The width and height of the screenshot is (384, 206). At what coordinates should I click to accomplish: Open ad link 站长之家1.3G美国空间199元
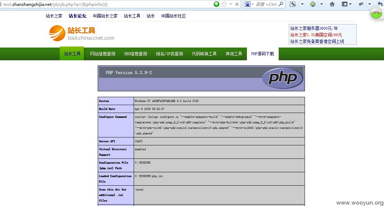316,35
